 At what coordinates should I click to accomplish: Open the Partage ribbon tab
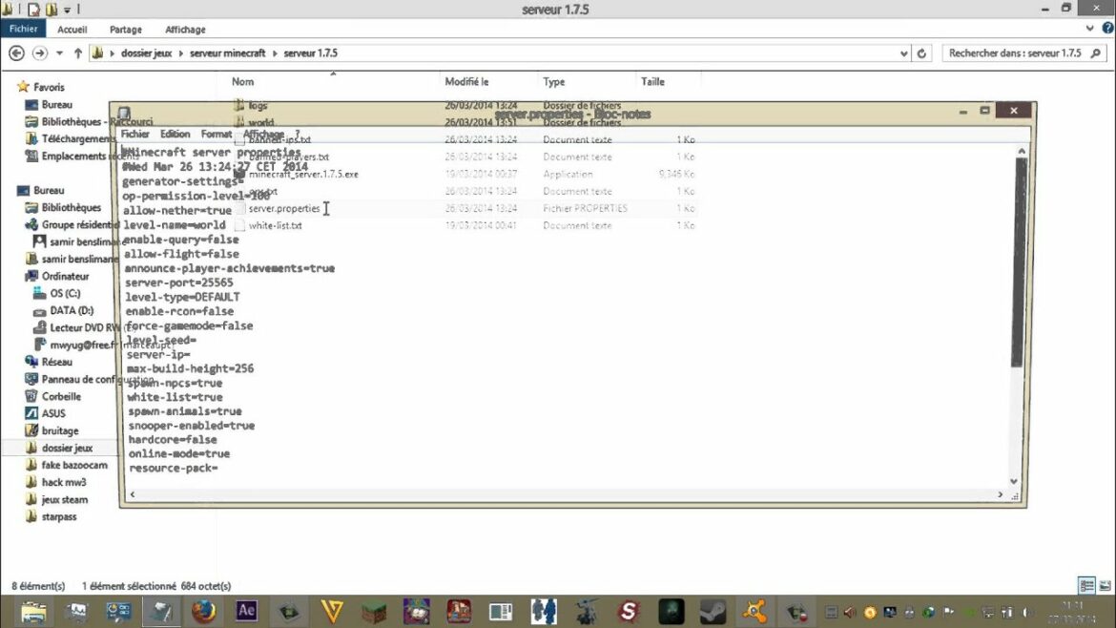(x=126, y=30)
